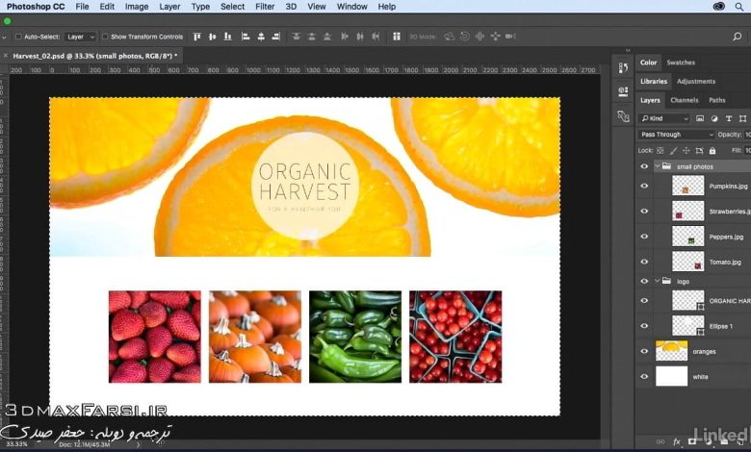Click the macOS Spotlight search icon
751x452 pixels.
coord(739,7)
